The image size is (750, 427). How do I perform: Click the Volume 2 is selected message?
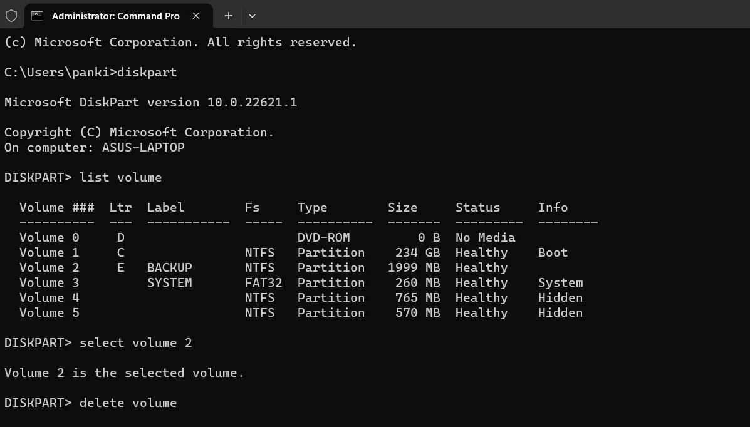[x=123, y=373]
